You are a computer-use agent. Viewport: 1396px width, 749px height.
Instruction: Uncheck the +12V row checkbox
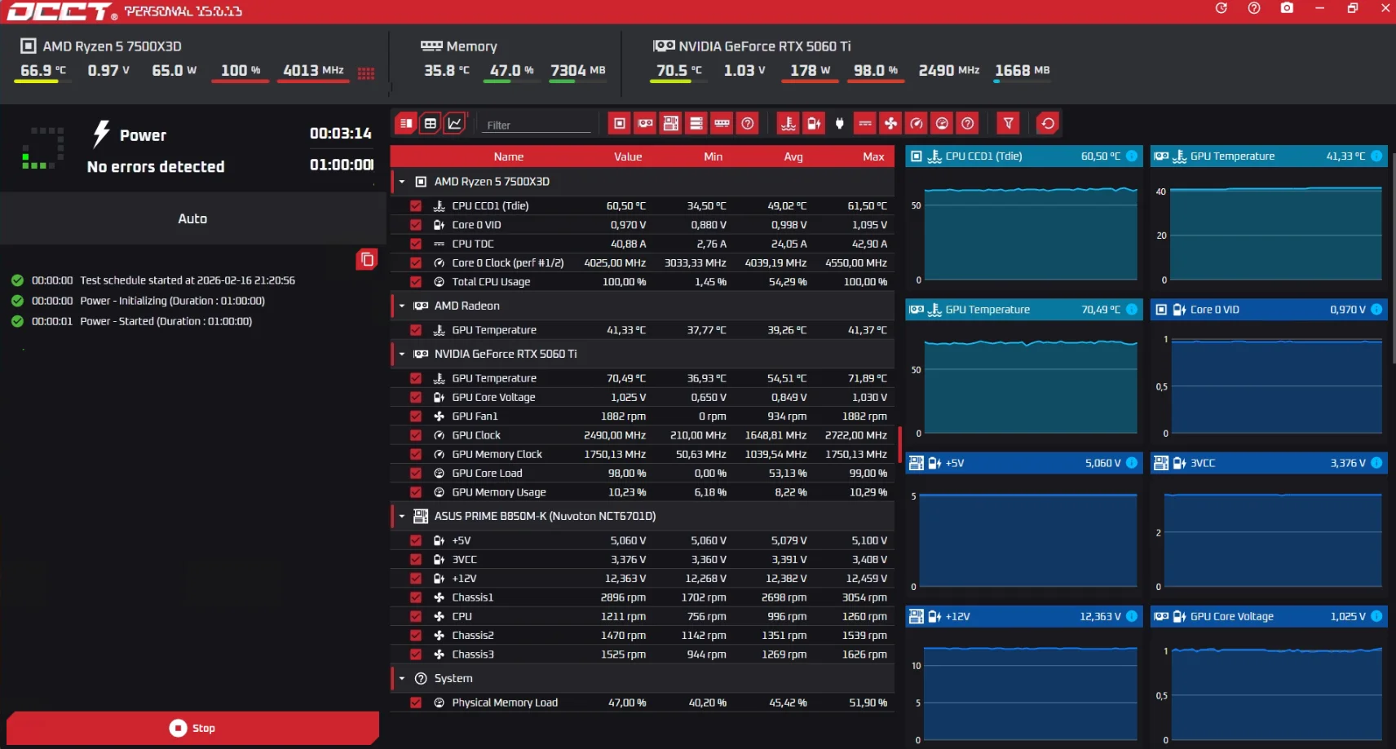coord(416,579)
